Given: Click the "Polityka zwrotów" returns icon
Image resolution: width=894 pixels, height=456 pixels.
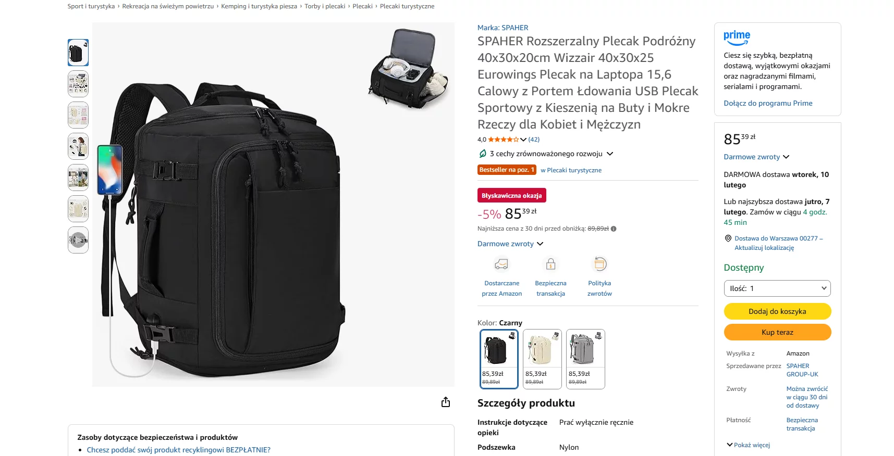Looking at the screenshot, I should [599, 264].
